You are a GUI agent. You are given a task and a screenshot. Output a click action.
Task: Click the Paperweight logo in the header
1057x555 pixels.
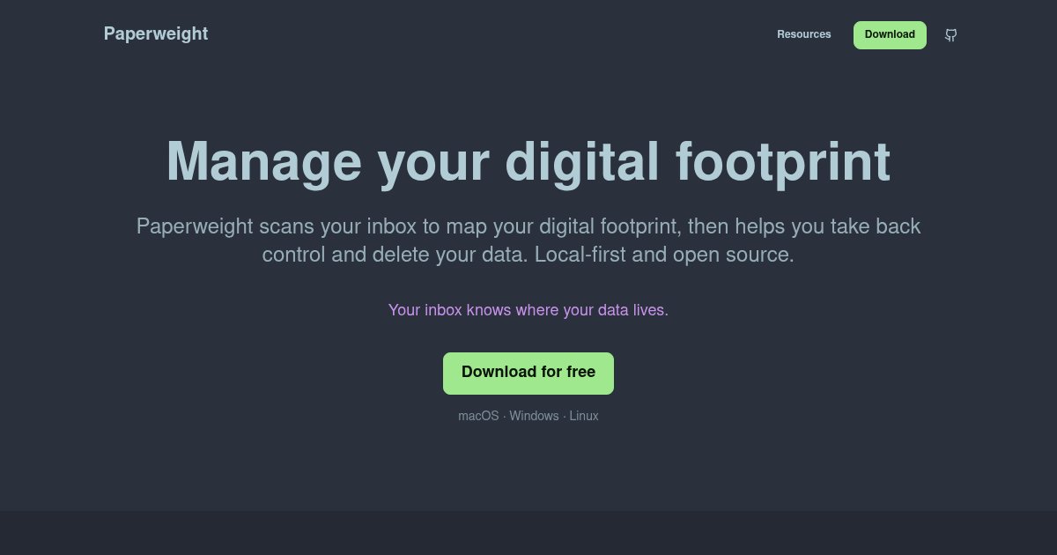pos(156,34)
